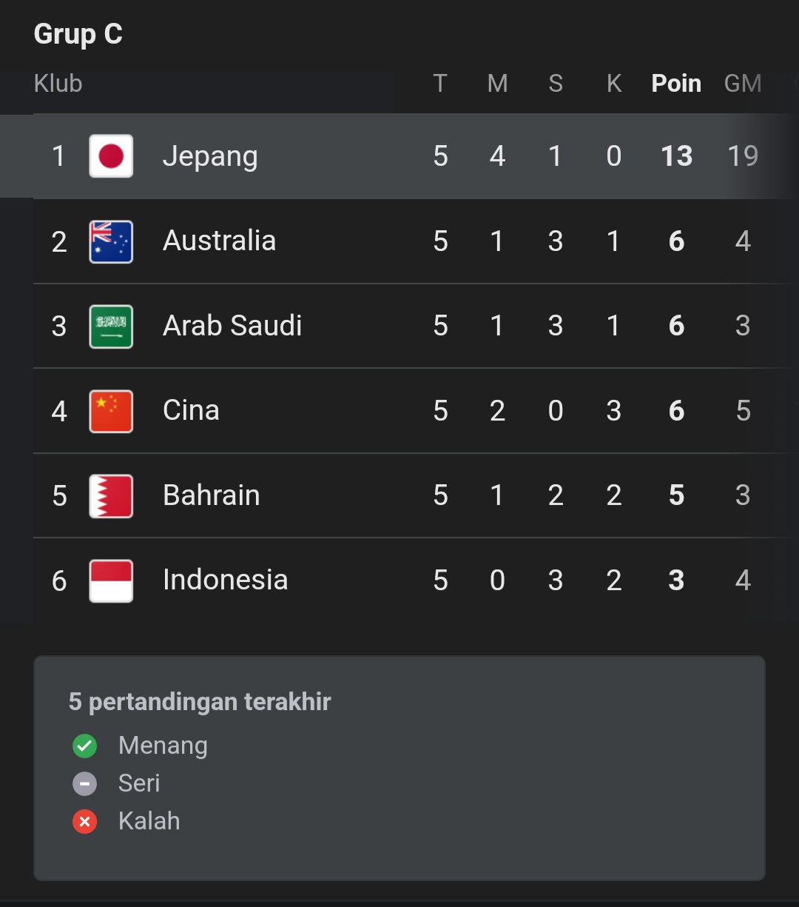Open the Australia team link
This screenshot has width=799, height=907.
point(219,241)
